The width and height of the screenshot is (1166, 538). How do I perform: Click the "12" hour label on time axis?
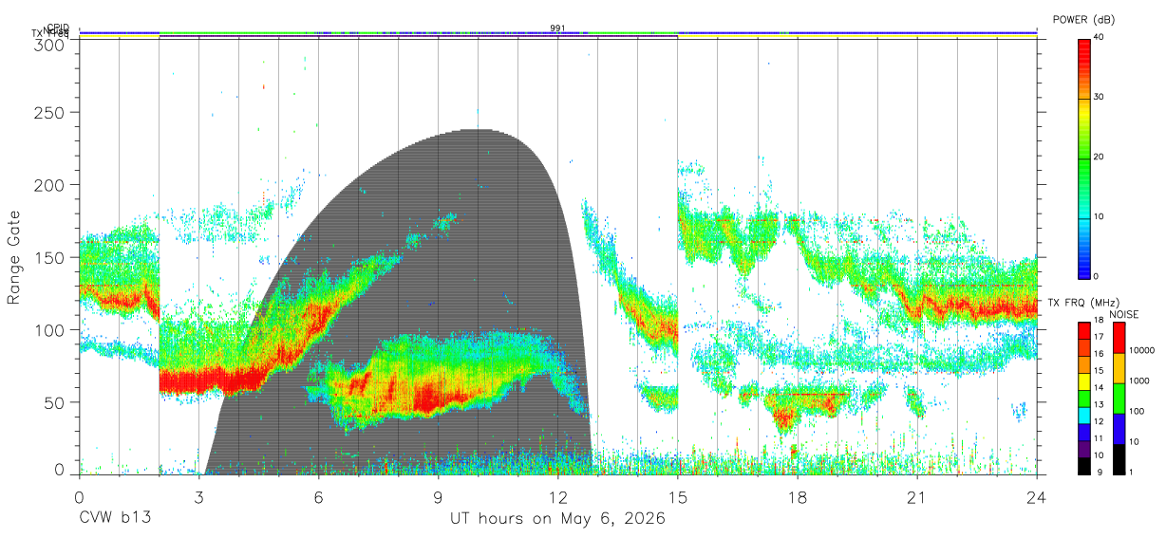click(x=558, y=496)
